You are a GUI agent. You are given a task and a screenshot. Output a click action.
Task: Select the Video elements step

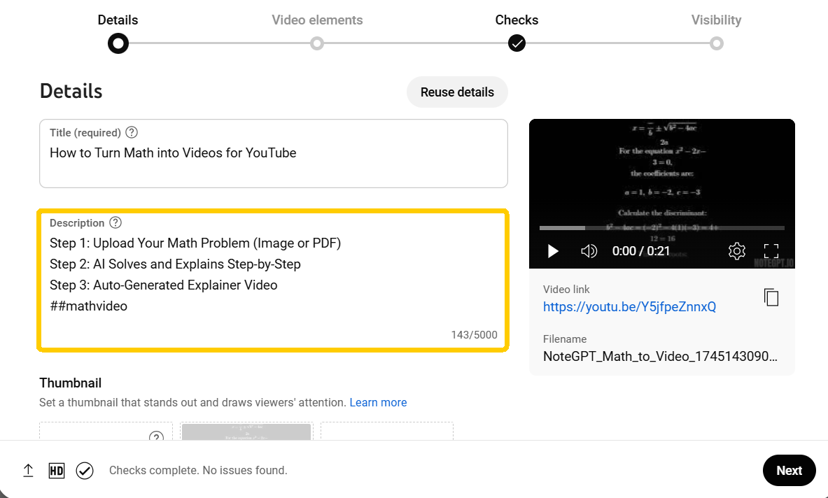[x=317, y=43]
